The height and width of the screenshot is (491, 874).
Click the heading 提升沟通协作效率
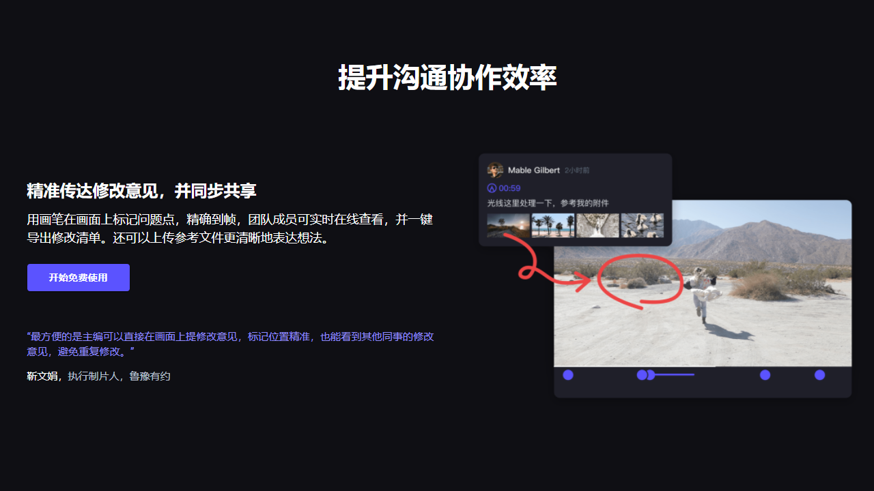coord(447,78)
